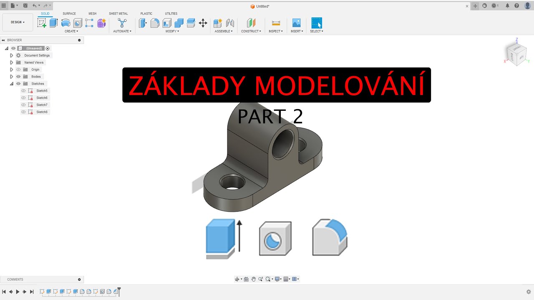Click the Orbit navigation icon
Screen dimensions: 534x300
point(237,279)
